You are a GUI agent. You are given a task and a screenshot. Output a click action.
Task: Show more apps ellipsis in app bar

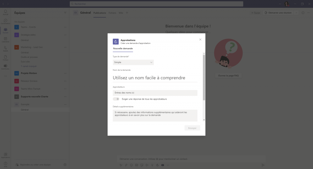[x=6, y=76]
